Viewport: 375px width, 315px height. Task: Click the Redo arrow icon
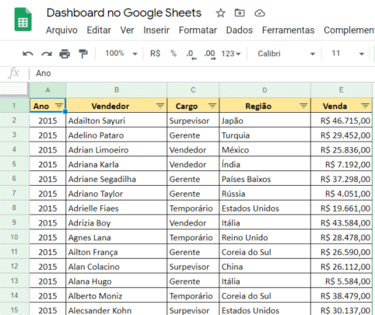[47, 54]
